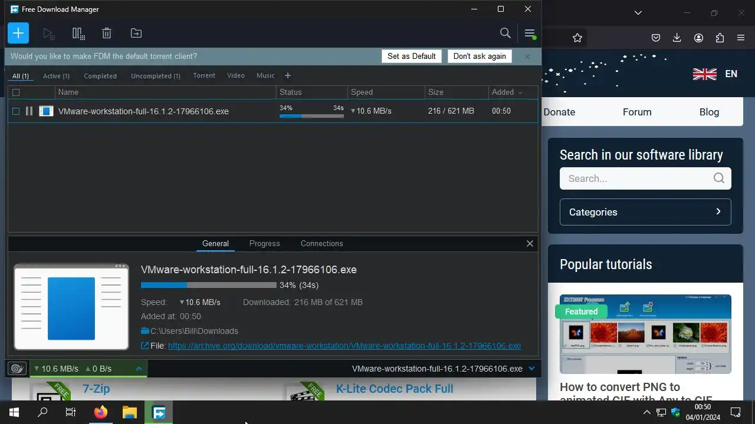Open the Firefox list all tabs chevron
The image size is (755, 424).
coord(638,13)
